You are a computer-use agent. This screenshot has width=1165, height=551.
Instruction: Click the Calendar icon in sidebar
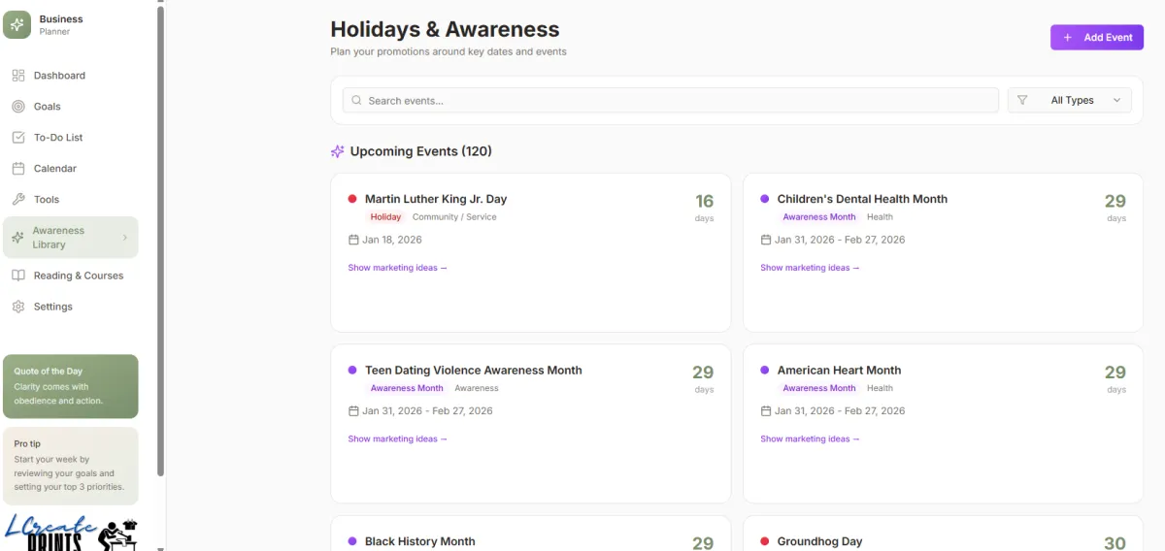(18, 169)
